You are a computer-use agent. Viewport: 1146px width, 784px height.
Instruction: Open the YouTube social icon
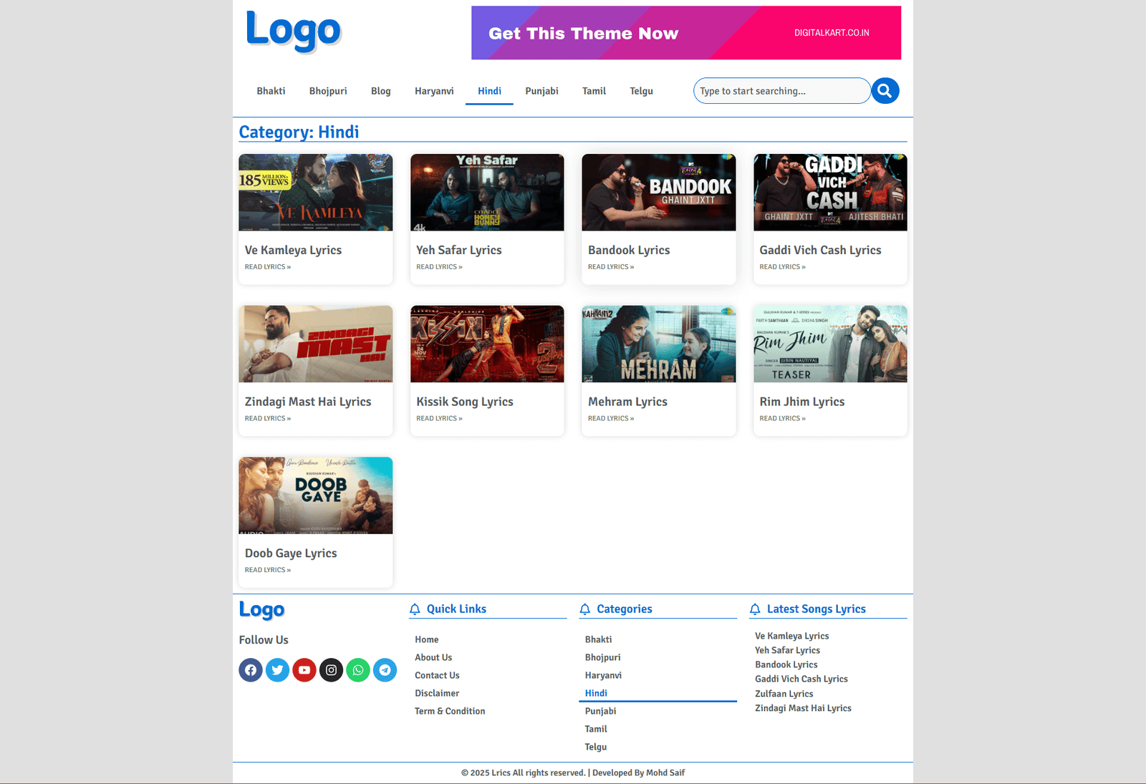[x=304, y=670]
